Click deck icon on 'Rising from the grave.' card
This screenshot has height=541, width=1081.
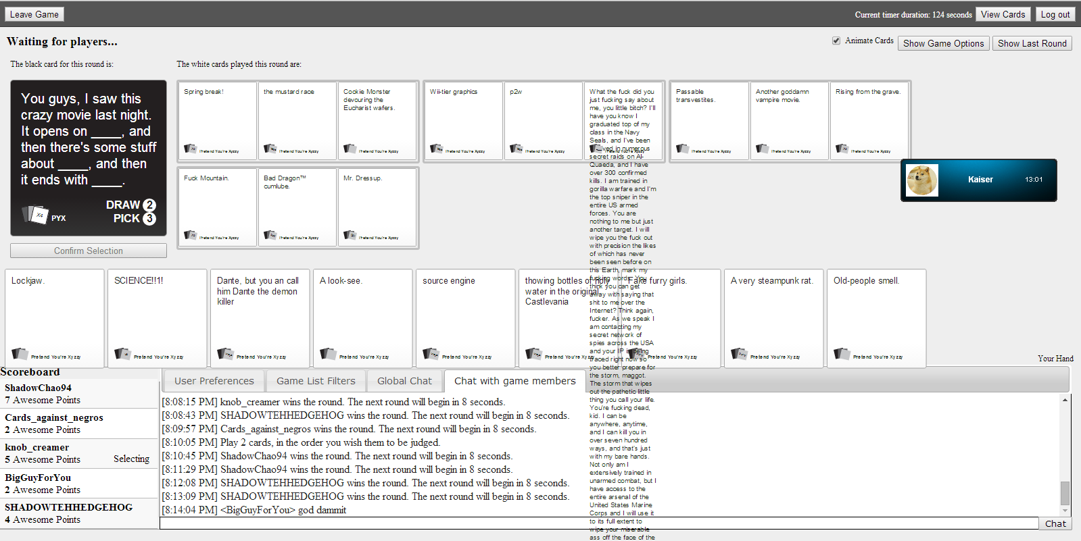click(x=842, y=149)
